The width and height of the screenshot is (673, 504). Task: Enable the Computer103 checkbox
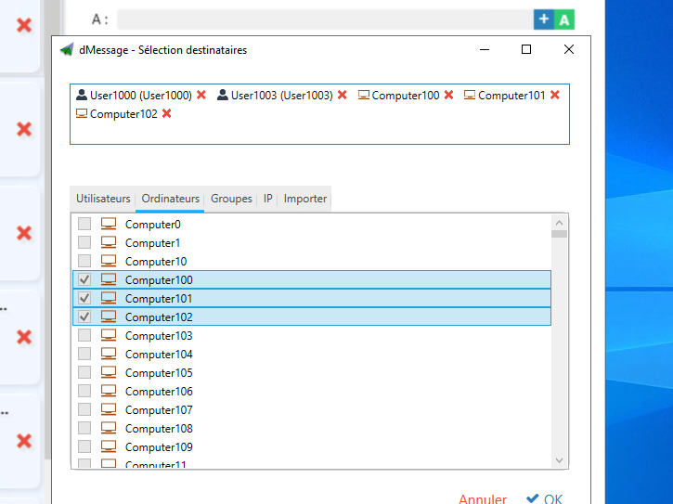84,336
